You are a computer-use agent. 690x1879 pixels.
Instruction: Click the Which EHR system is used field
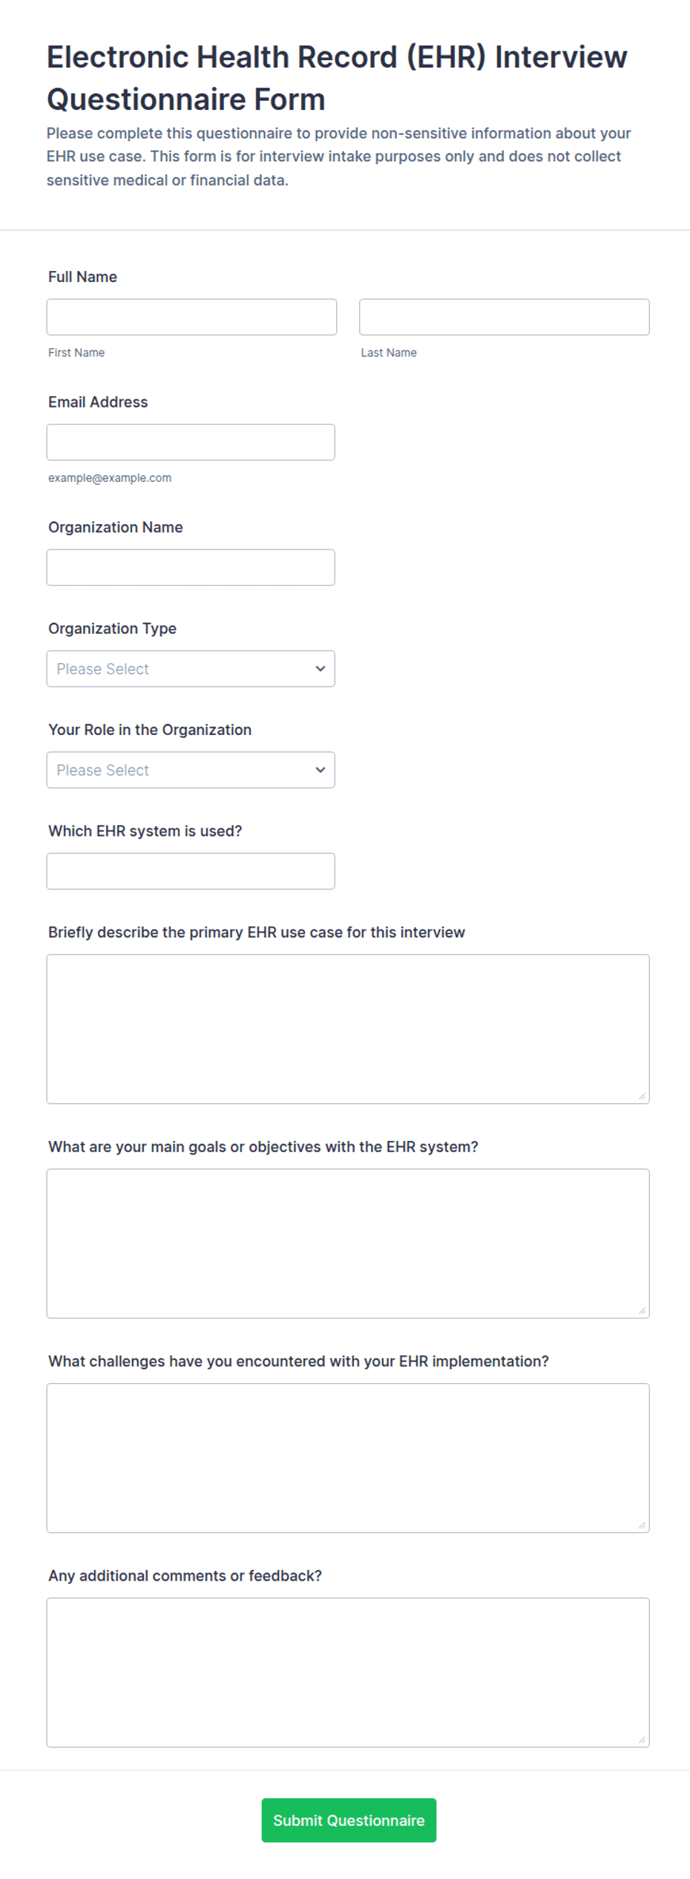click(x=191, y=872)
